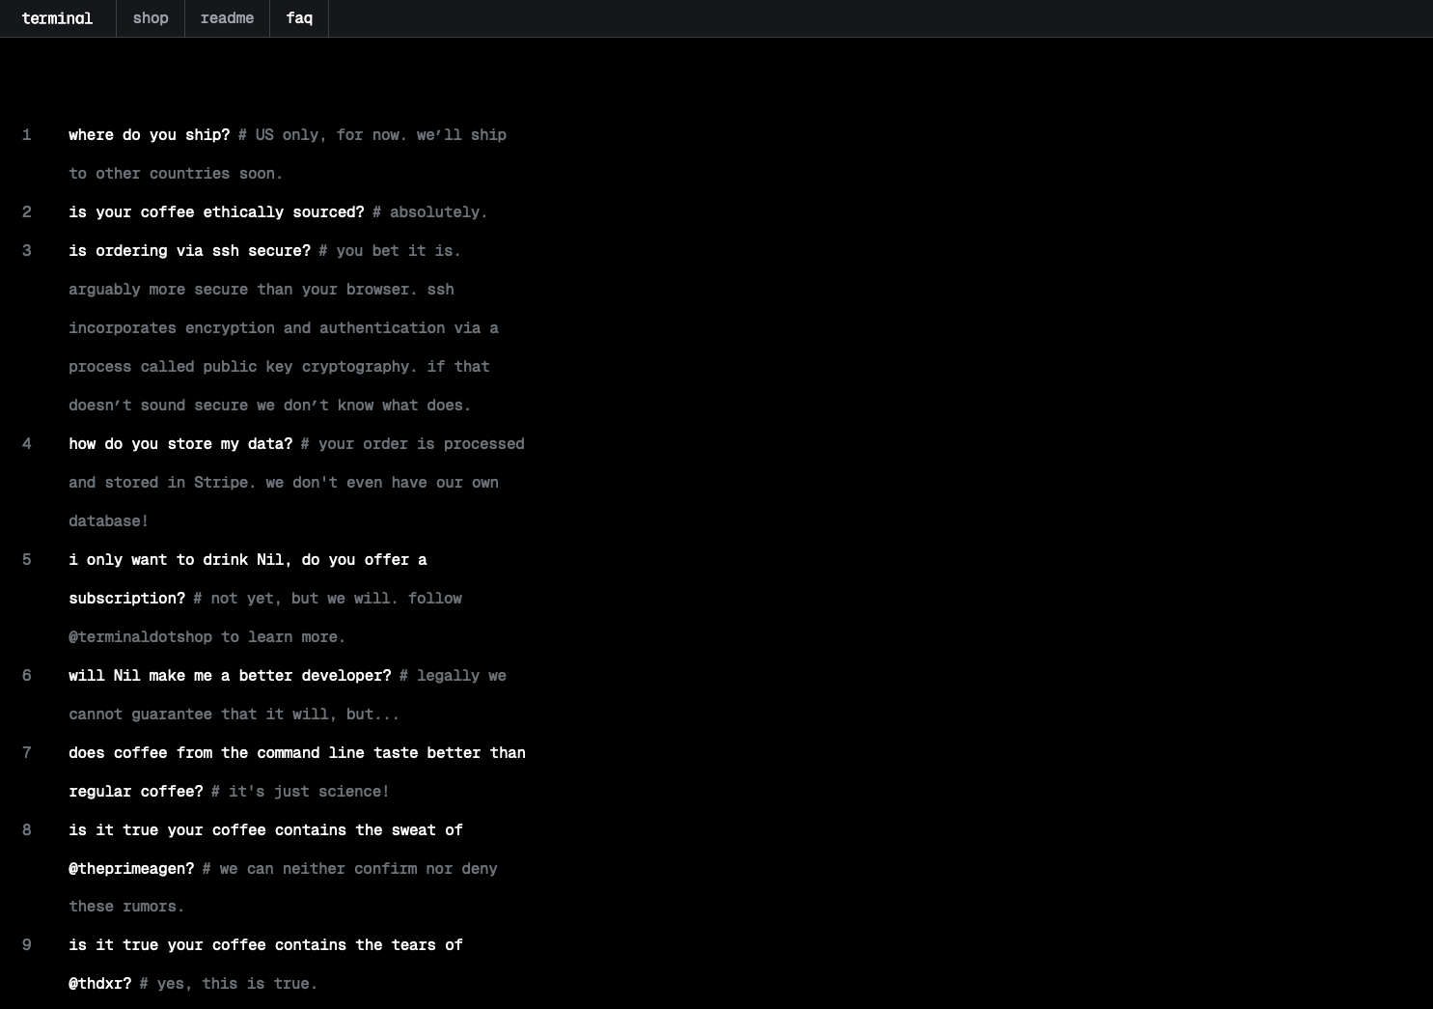The width and height of the screenshot is (1433, 1009).
Task: Click 'contains the tears of' question line
Action: point(265,945)
